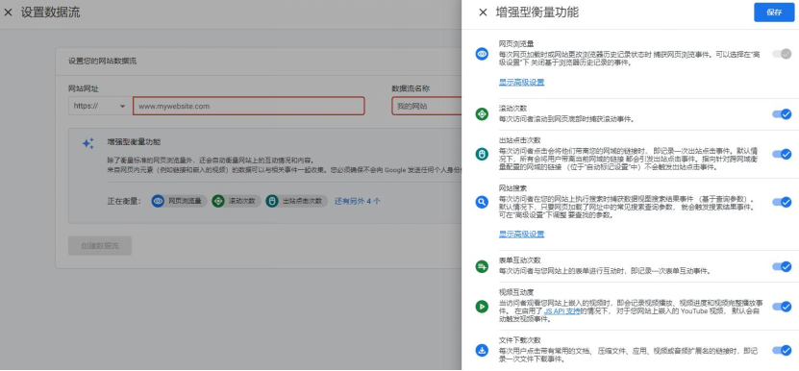This screenshot has height=371, width=799.
Task: Click the 网站搜索 magnifier icon
Action: coord(482,202)
